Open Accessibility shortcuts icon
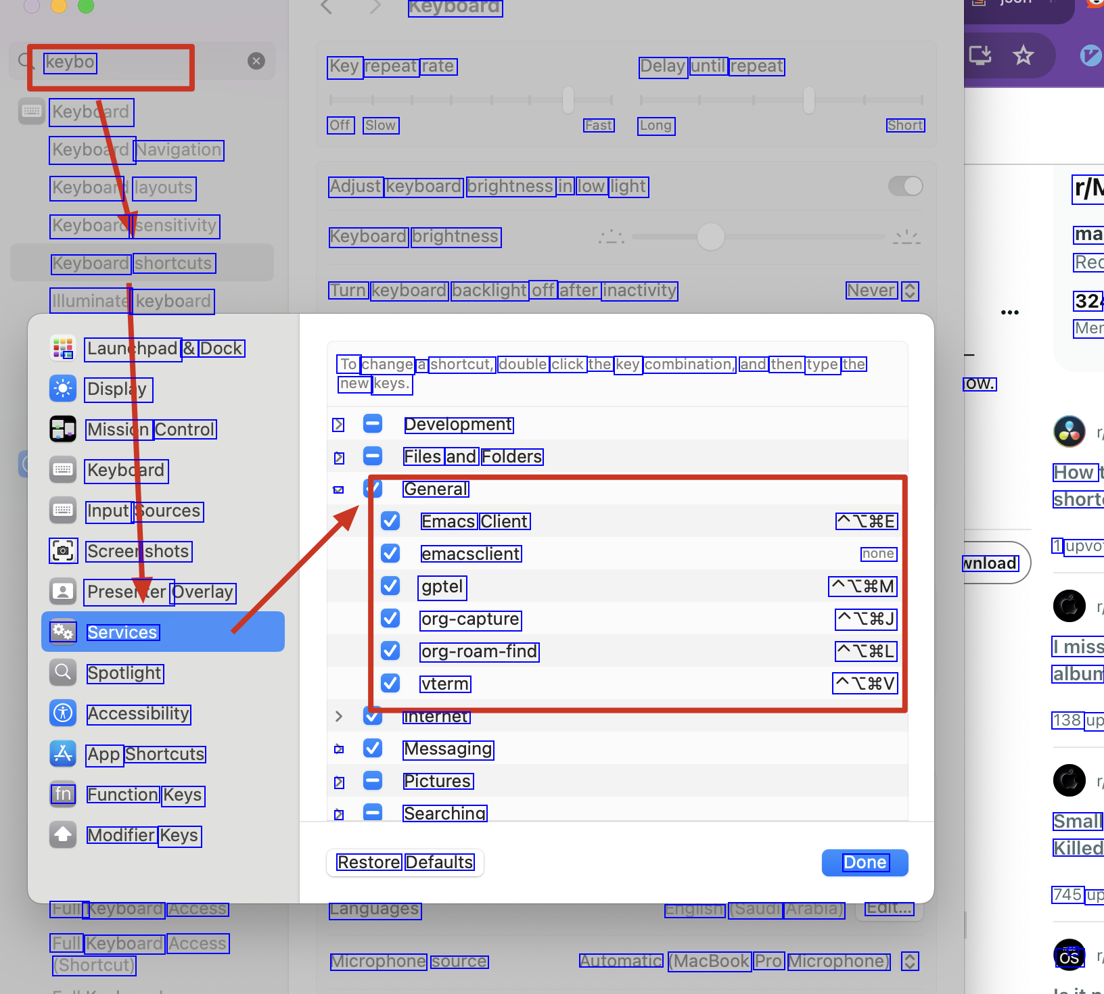This screenshot has width=1104, height=994. [63, 713]
